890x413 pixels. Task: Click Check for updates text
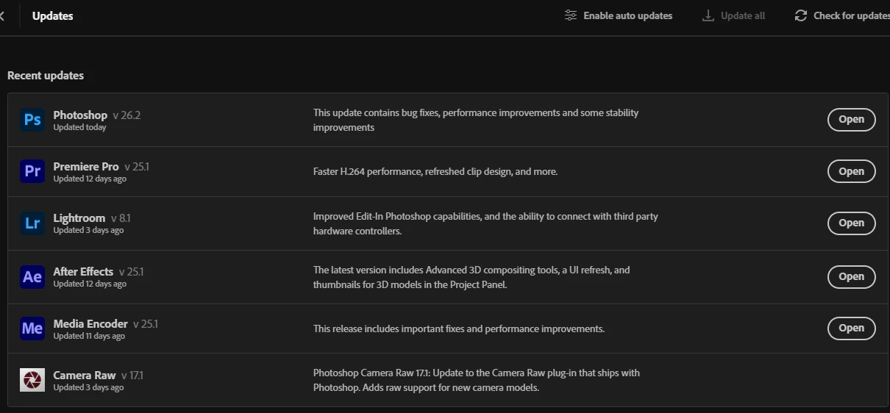(x=851, y=15)
